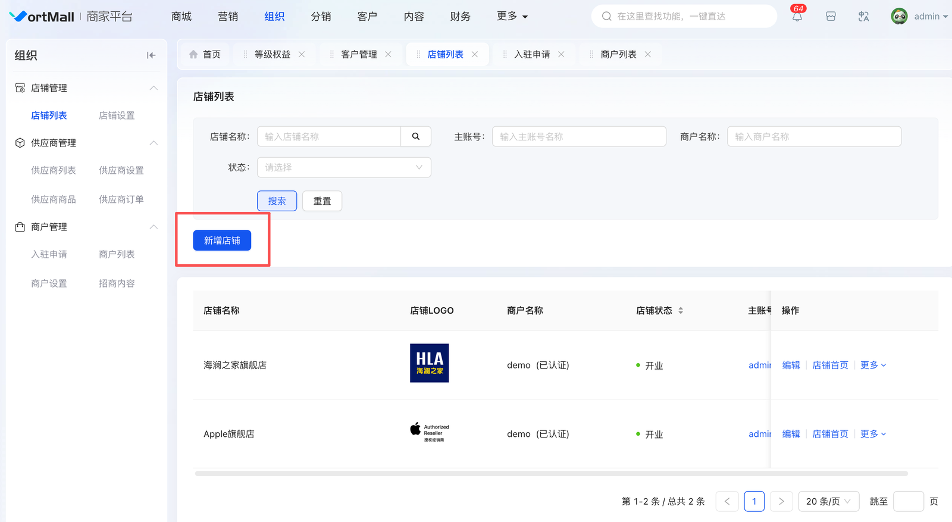Click the 新增店铺 button
The height and width of the screenshot is (522, 952).
(222, 240)
